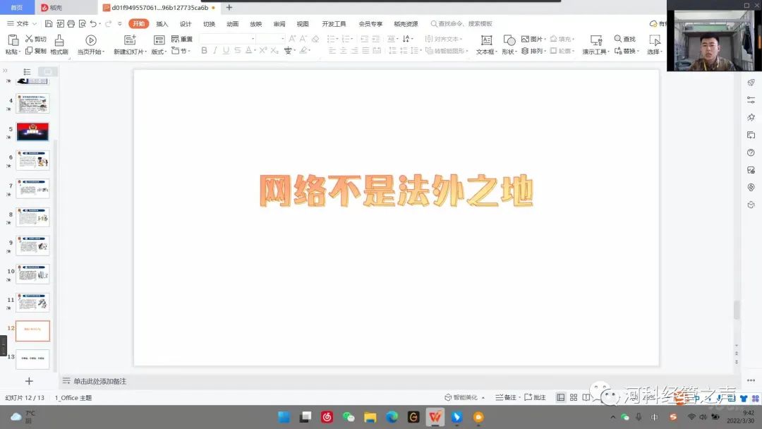Click the Redo arrow icon
762x429 pixels.
(109, 23)
